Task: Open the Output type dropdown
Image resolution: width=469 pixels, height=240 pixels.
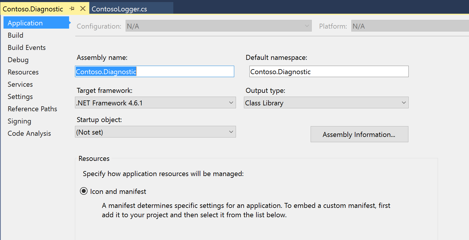Action: click(326, 103)
